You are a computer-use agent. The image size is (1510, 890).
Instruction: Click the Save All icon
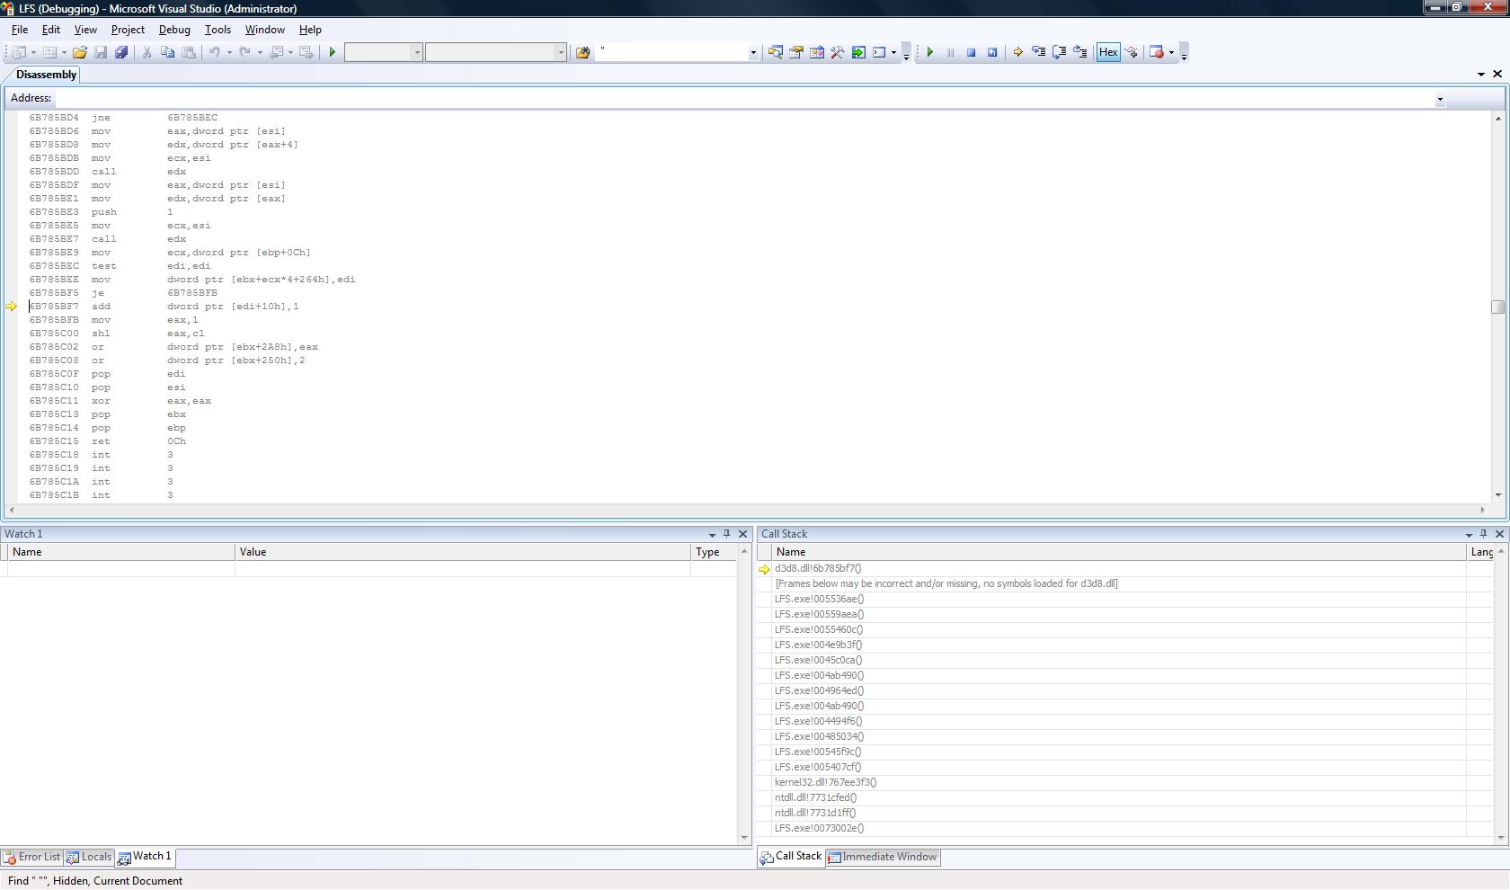coord(121,52)
